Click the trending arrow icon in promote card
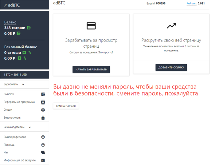215x166 pixels. coord(171,26)
